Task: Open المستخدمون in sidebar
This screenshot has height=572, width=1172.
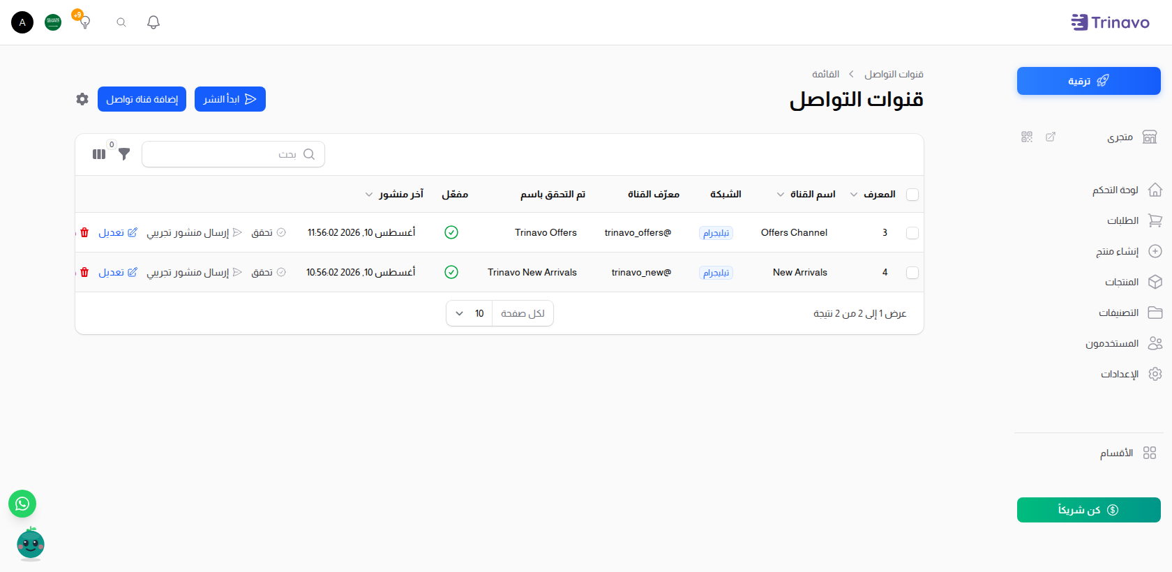Action: (x=1123, y=343)
